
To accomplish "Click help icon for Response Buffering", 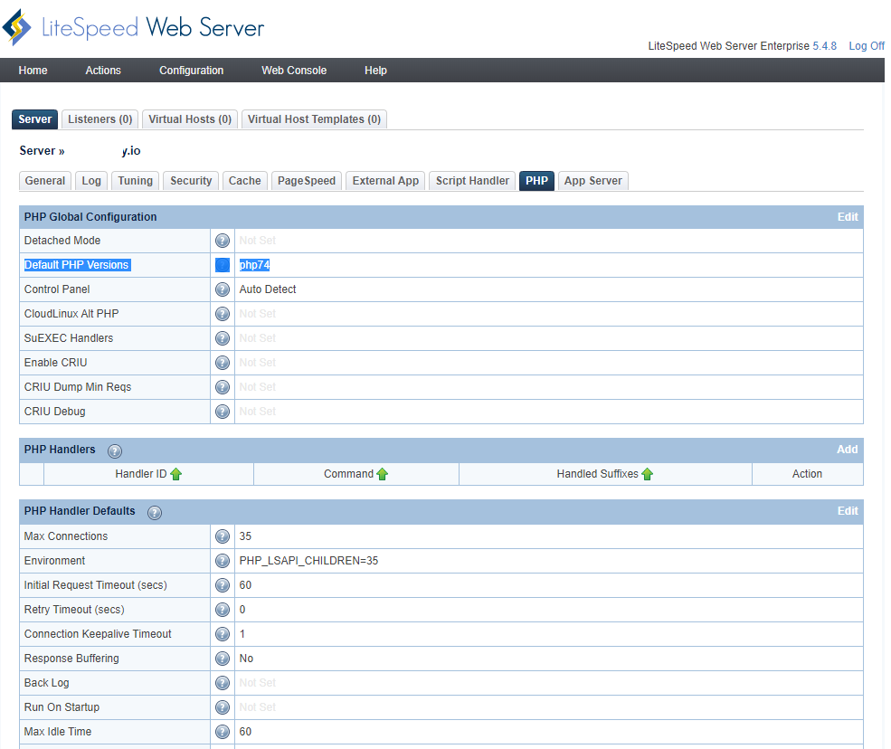I will point(223,659).
